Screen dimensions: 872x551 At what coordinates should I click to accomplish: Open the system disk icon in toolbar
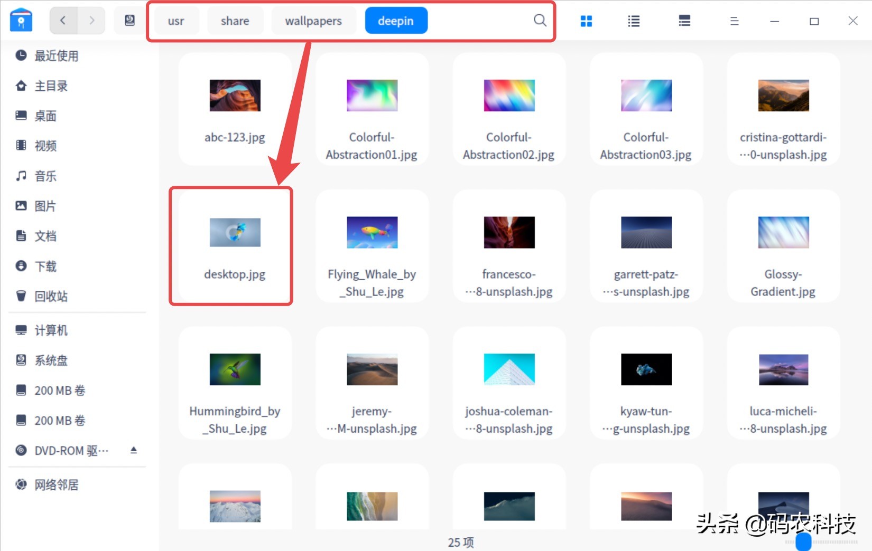[x=128, y=20]
